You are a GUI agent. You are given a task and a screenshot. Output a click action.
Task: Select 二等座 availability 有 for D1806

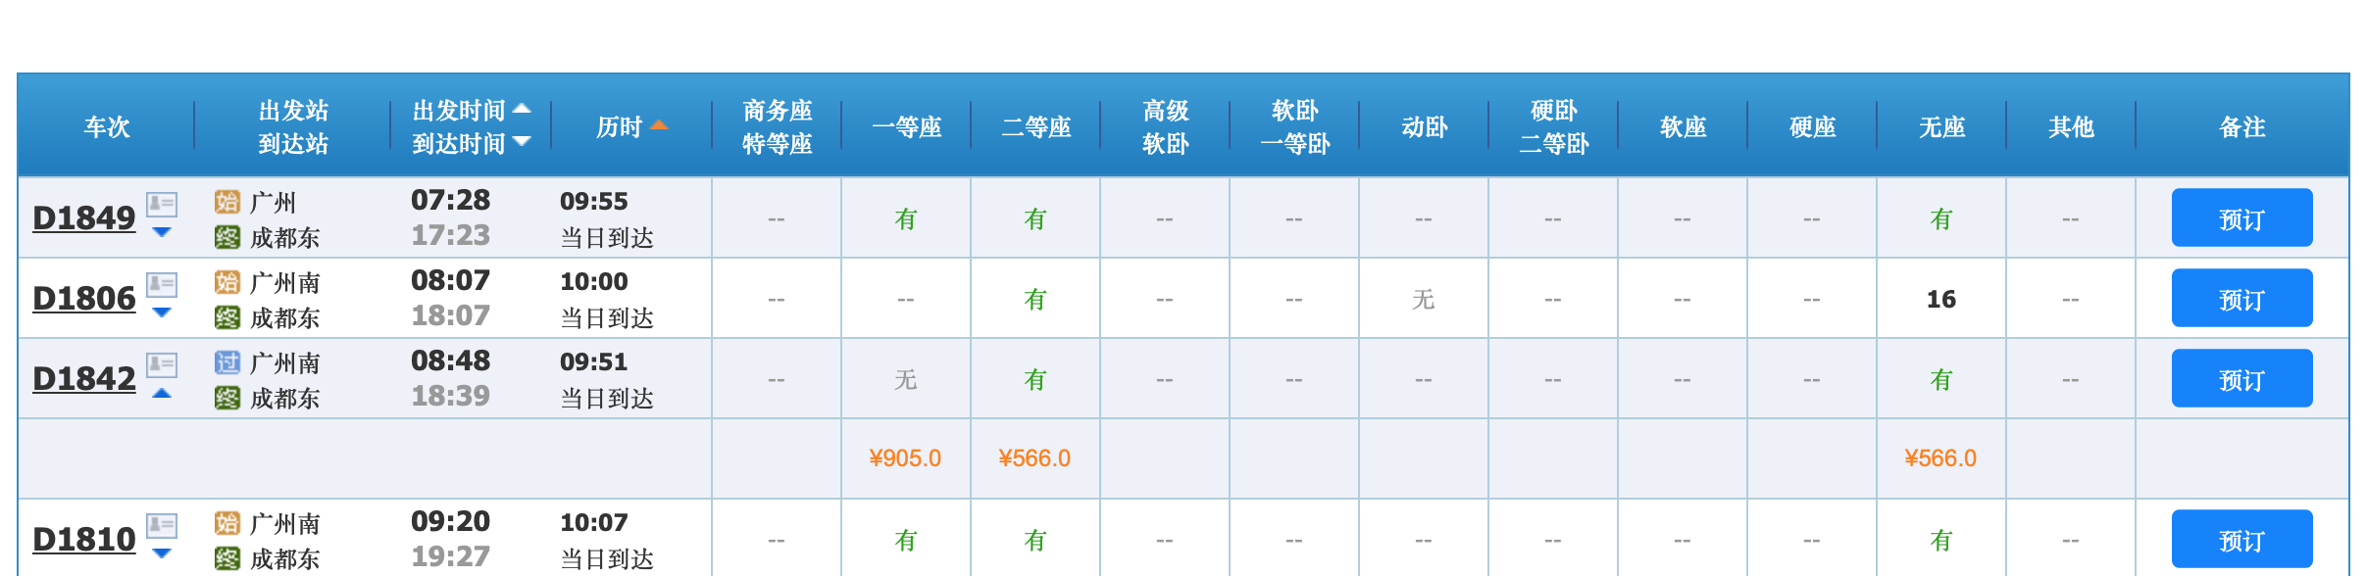(x=1035, y=299)
